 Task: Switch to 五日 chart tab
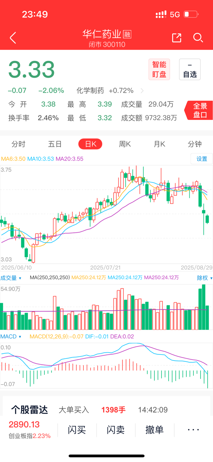55,144
